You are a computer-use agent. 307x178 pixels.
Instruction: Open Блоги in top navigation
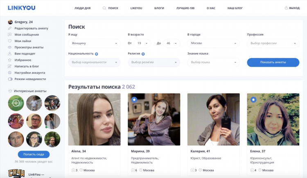[159, 8]
